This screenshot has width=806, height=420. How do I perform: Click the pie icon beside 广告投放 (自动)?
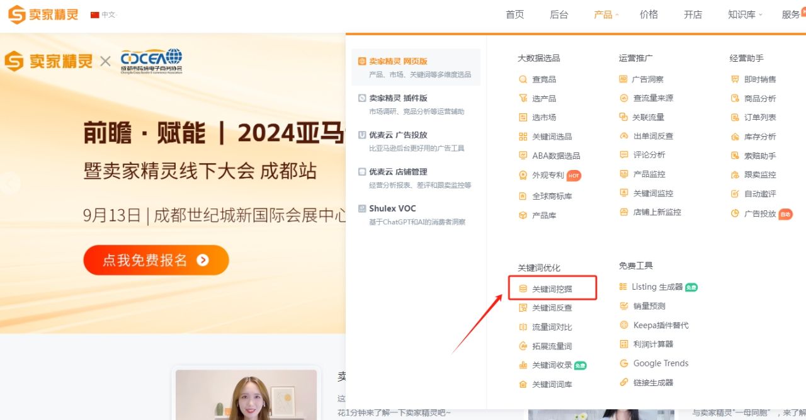click(735, 213)
